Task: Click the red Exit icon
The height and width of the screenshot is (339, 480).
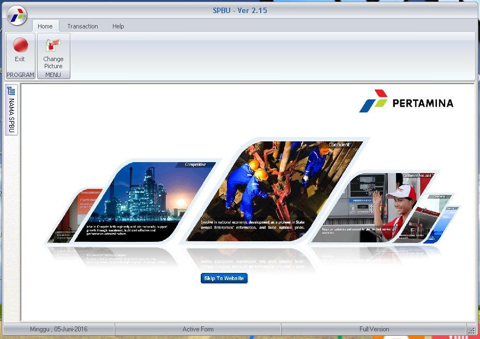Action: coord(20,45)
